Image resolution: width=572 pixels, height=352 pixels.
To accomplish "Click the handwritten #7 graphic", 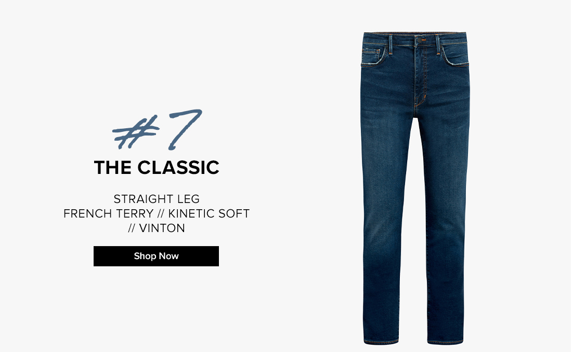I will (x=157, y=129).
